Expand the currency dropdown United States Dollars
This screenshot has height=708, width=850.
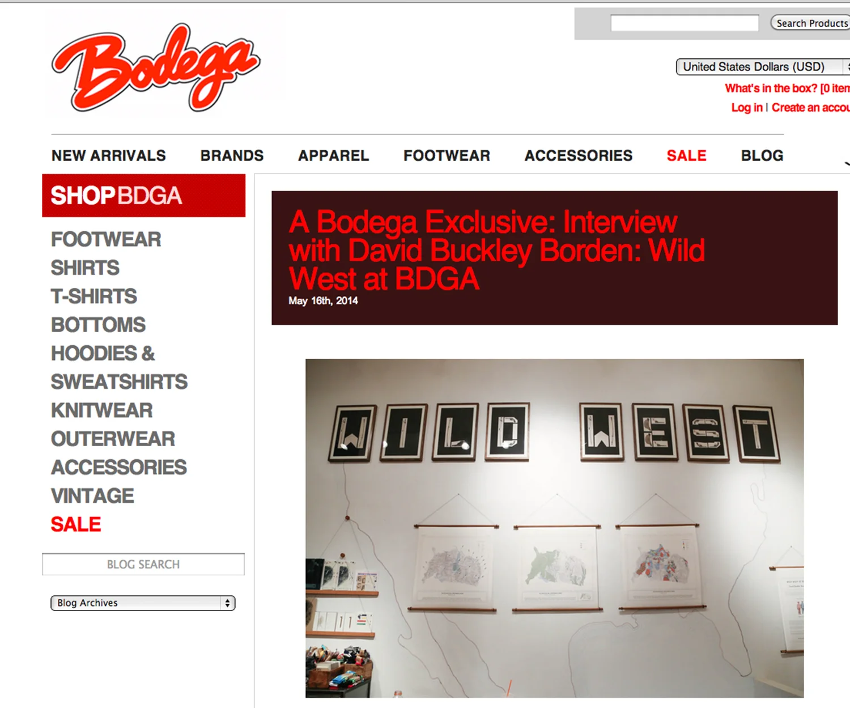click(x=763, y=67)
